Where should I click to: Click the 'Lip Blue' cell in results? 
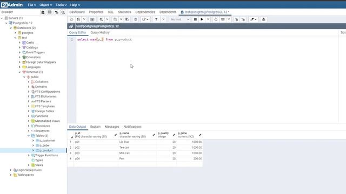pyautogui.click(x=137, y=142)
